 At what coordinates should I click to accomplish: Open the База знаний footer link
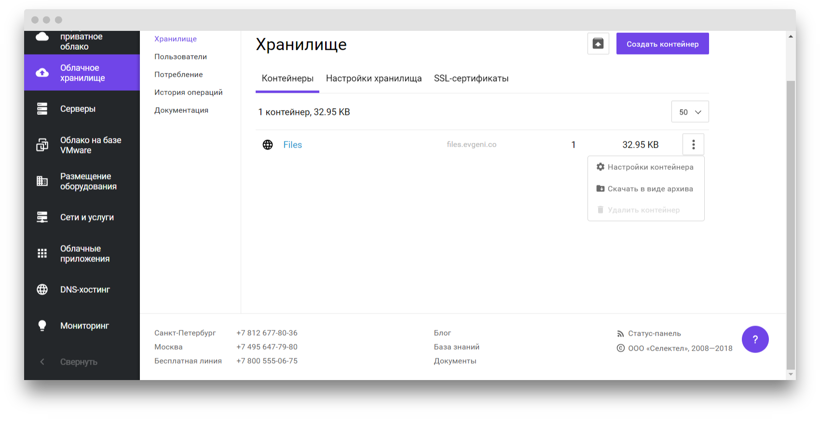(457, 347)
